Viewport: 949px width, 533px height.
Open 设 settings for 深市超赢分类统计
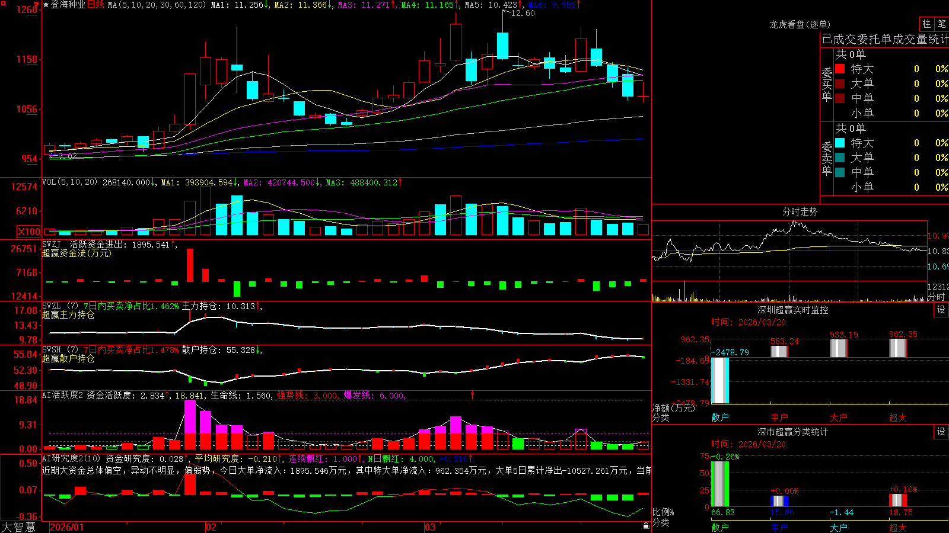(941, 432)
